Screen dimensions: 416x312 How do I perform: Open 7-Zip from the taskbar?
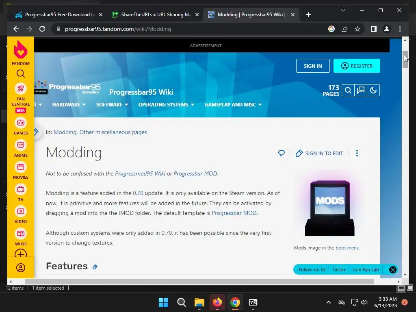point(253,302)
